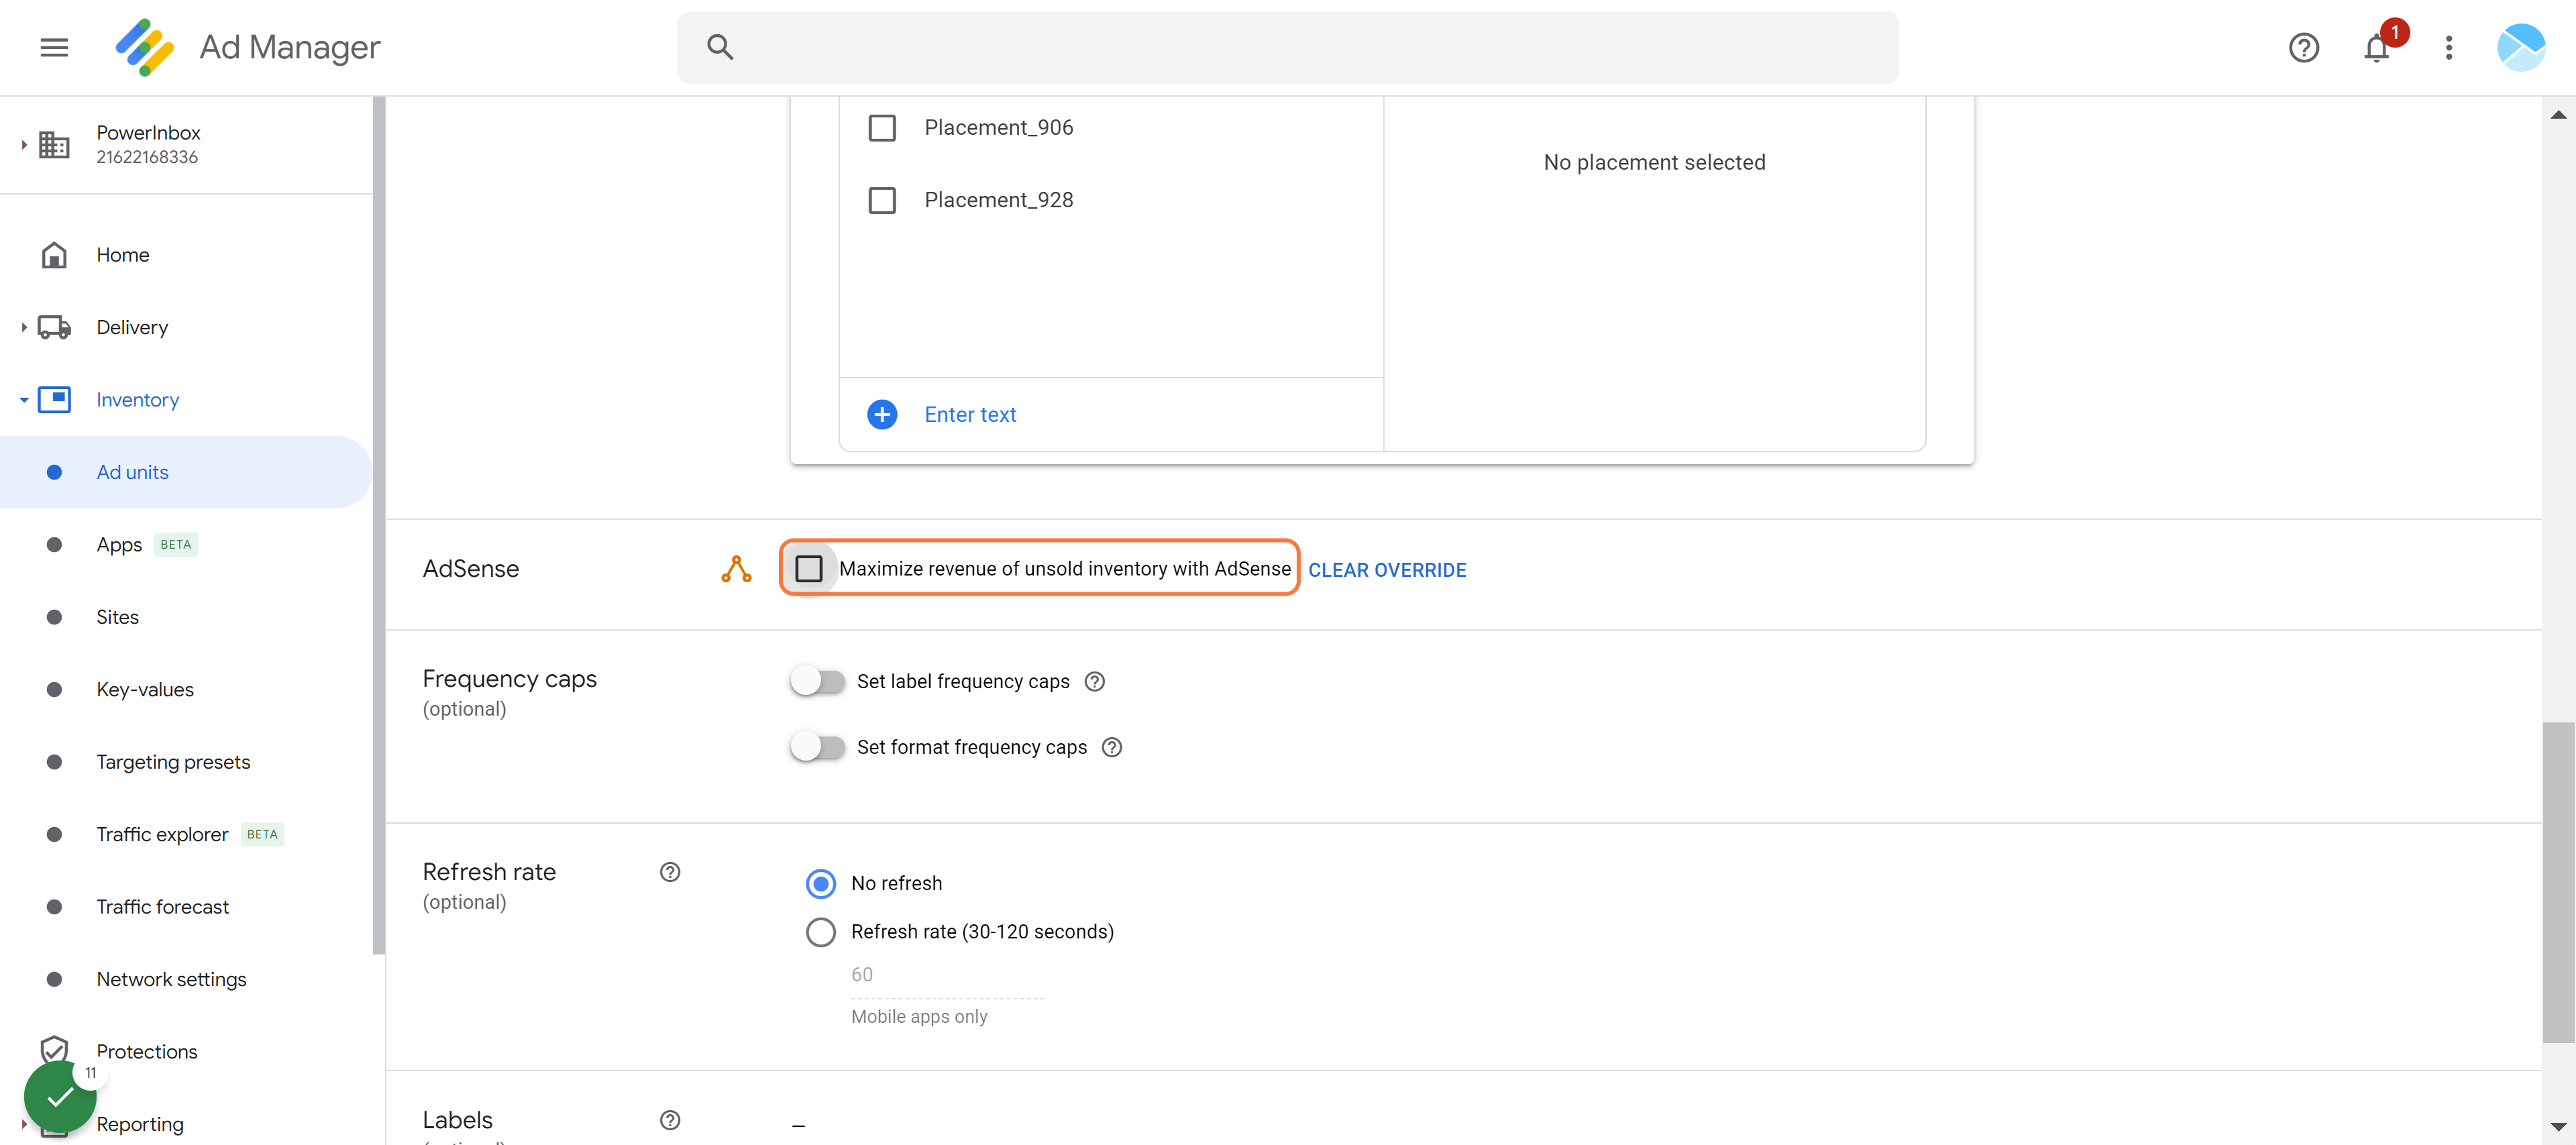Open Ad units in sidebar
This screenshot has height=1145, width=2576.
pyautogui.click(x=186, y=472)
